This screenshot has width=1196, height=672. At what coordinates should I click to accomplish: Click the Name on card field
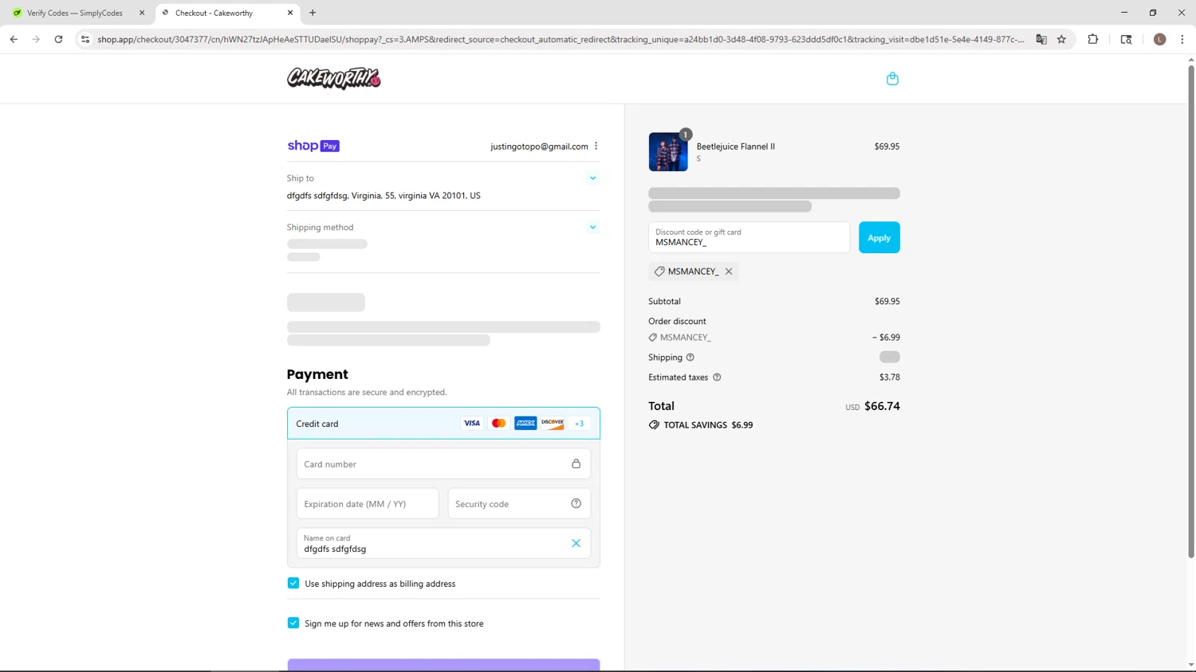click(443, 543)
